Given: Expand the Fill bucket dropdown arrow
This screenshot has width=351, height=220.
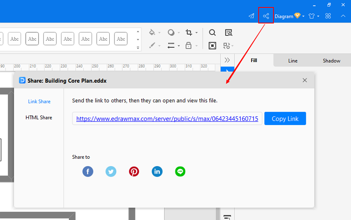Looking at the screenshot, I should click(159, 32).
